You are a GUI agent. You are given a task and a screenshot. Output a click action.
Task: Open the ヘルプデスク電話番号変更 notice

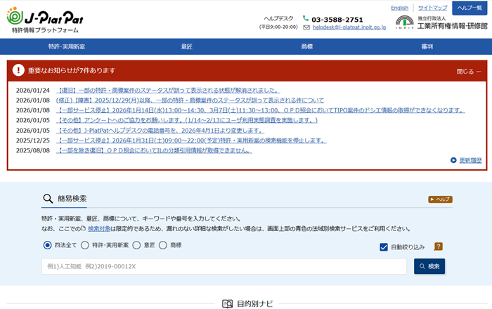(x=160, y=131)
